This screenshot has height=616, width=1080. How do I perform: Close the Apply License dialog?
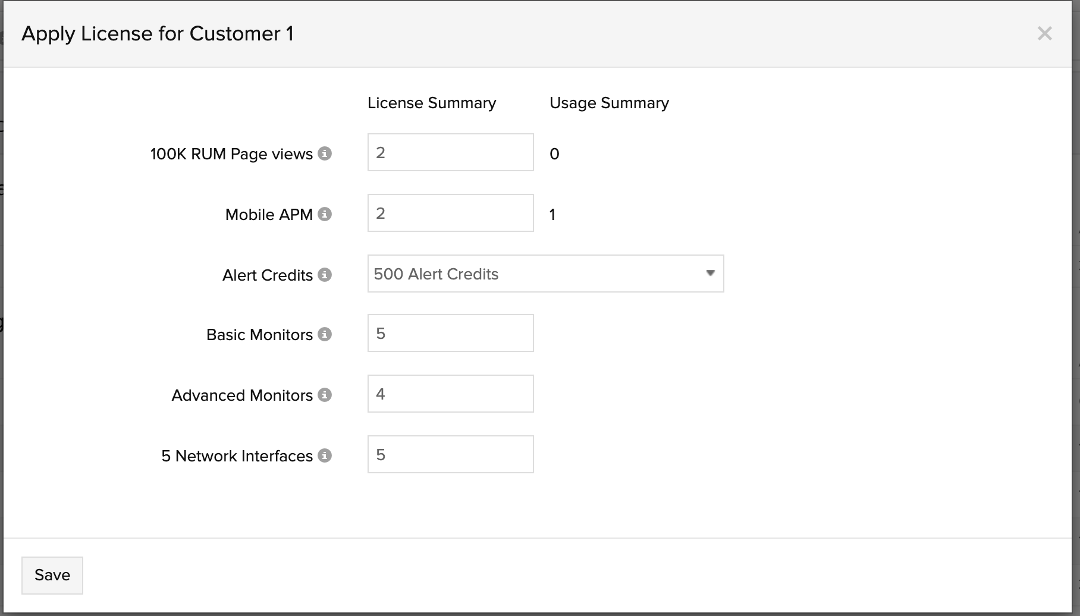pyautogui.click(x=1044, y=34)
